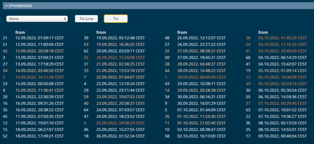The height and width of the screenshot is (144, 314).
Task: Choose orange entry 14.09.2022, 14:11:26 CEST
Action: [x=39, y=77]
